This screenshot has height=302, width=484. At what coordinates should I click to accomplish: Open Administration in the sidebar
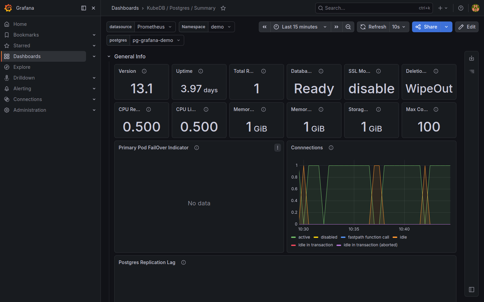point(30,110)
